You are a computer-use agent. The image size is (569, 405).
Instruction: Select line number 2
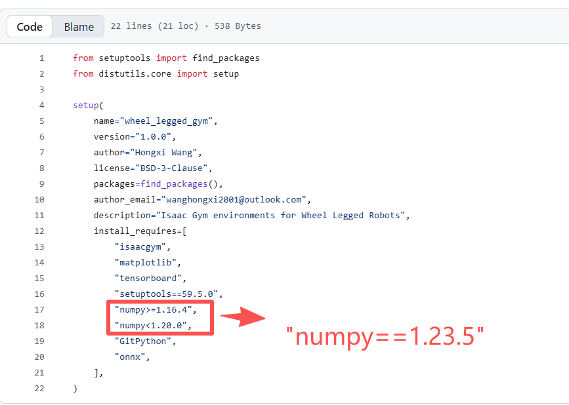(42, 74)
